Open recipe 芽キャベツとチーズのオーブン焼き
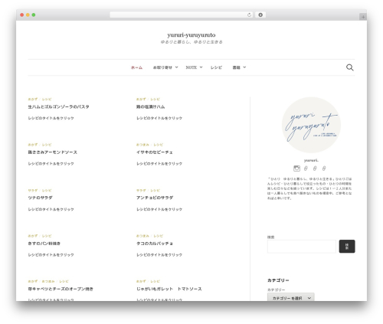 [x=61, y=289]
